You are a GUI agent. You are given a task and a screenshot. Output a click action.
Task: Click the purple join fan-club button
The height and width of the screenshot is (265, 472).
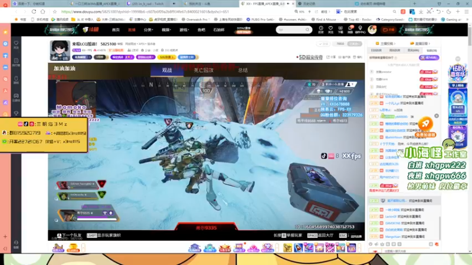point(429,57)
